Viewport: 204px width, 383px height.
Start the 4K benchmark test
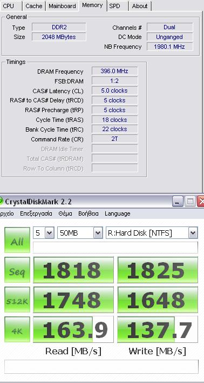coord(17,329)
